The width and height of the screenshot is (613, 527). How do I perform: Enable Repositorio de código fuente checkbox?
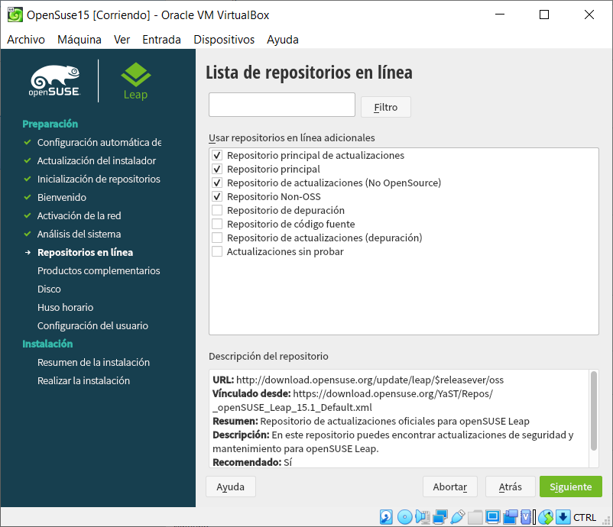[x=217, y=224]
